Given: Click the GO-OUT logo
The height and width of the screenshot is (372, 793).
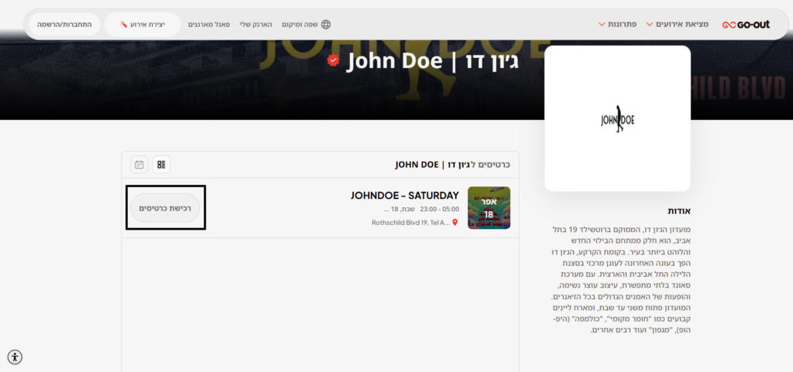Looking at the screenshot, I should [x=746, y=24].
